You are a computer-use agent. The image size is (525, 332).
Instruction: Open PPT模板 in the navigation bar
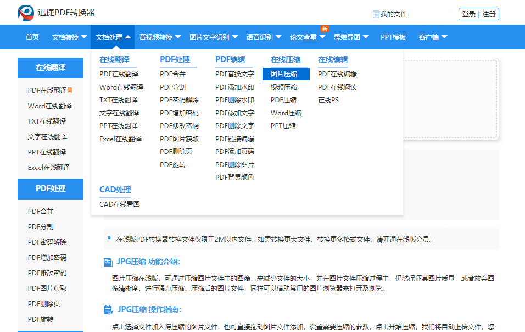[393, 37]
